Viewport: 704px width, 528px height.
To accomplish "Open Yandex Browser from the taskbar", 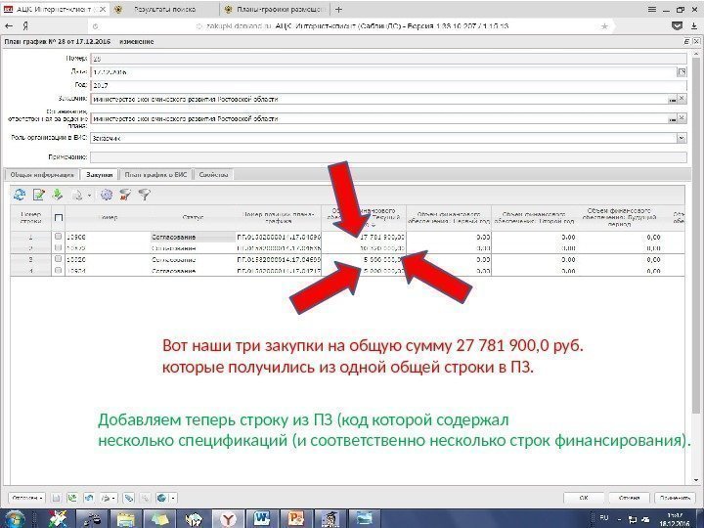I will pos(228,519).
